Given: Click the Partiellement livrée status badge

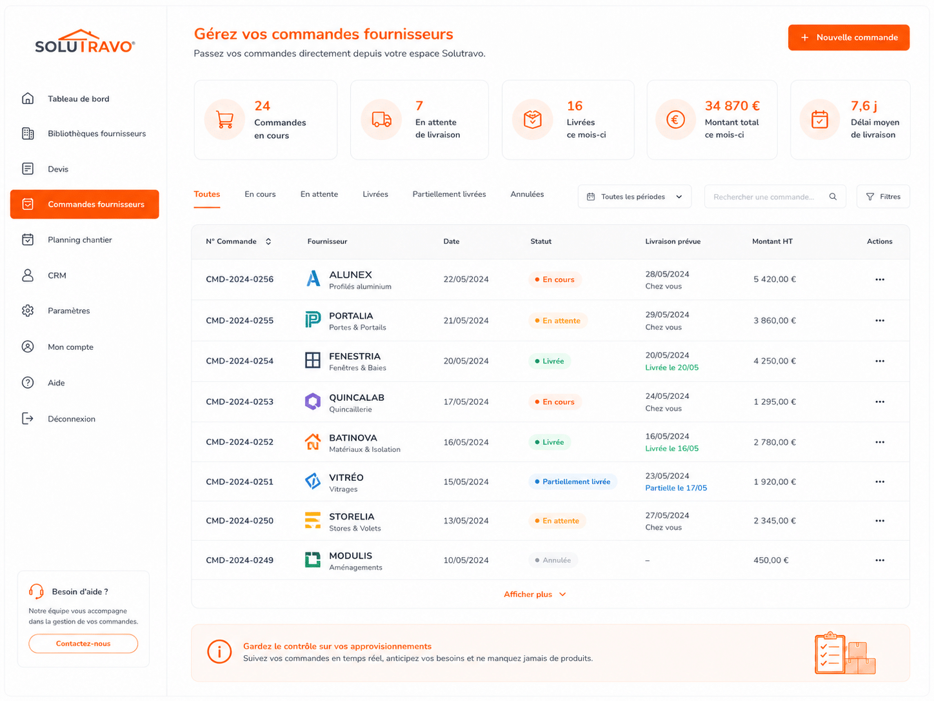Looking at the screenshot, I should coord(572,482).
